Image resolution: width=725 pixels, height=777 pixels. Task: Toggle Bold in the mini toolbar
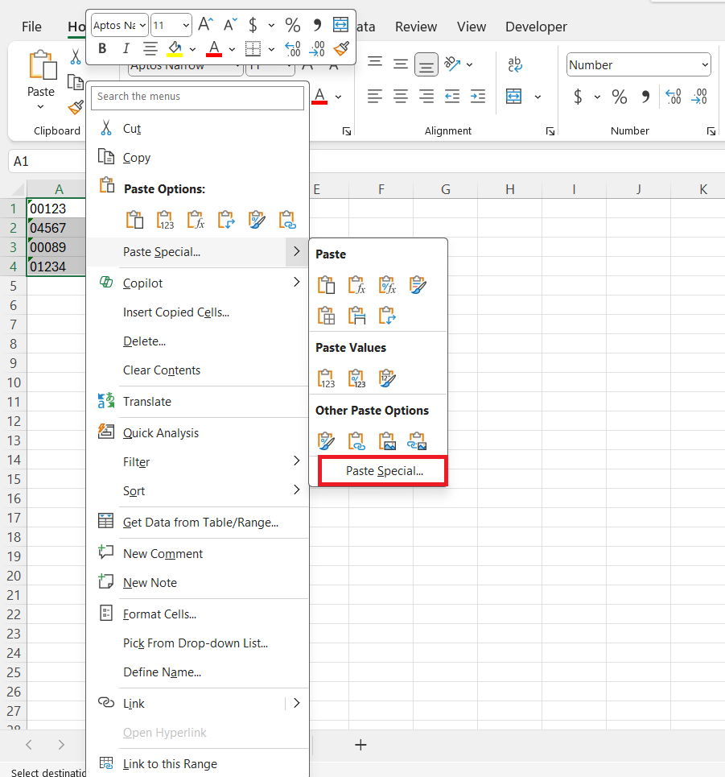click(x=102, y=48)
